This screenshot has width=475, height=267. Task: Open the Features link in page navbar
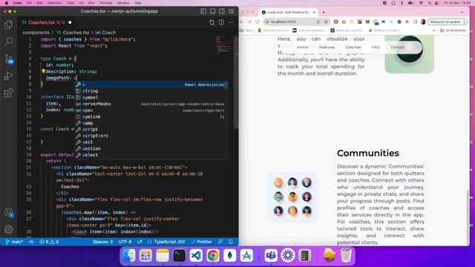(x=327, y=47)
